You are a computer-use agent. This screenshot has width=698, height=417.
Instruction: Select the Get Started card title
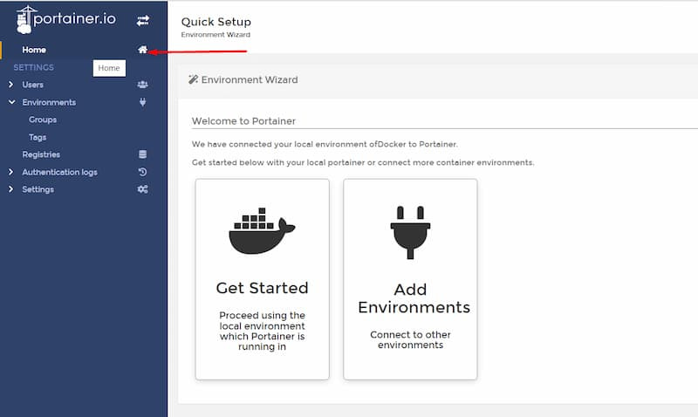click(262, 288)
